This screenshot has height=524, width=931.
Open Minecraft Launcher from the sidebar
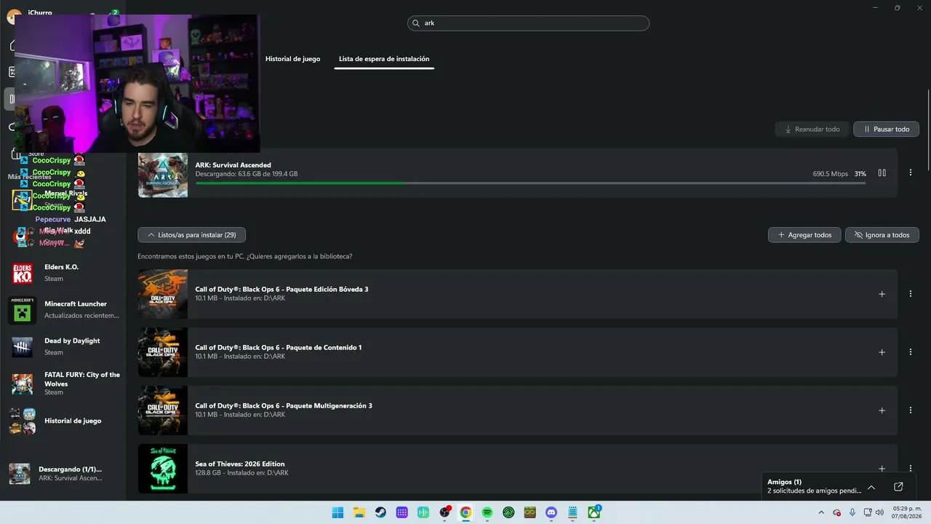(x=63, y=310)
